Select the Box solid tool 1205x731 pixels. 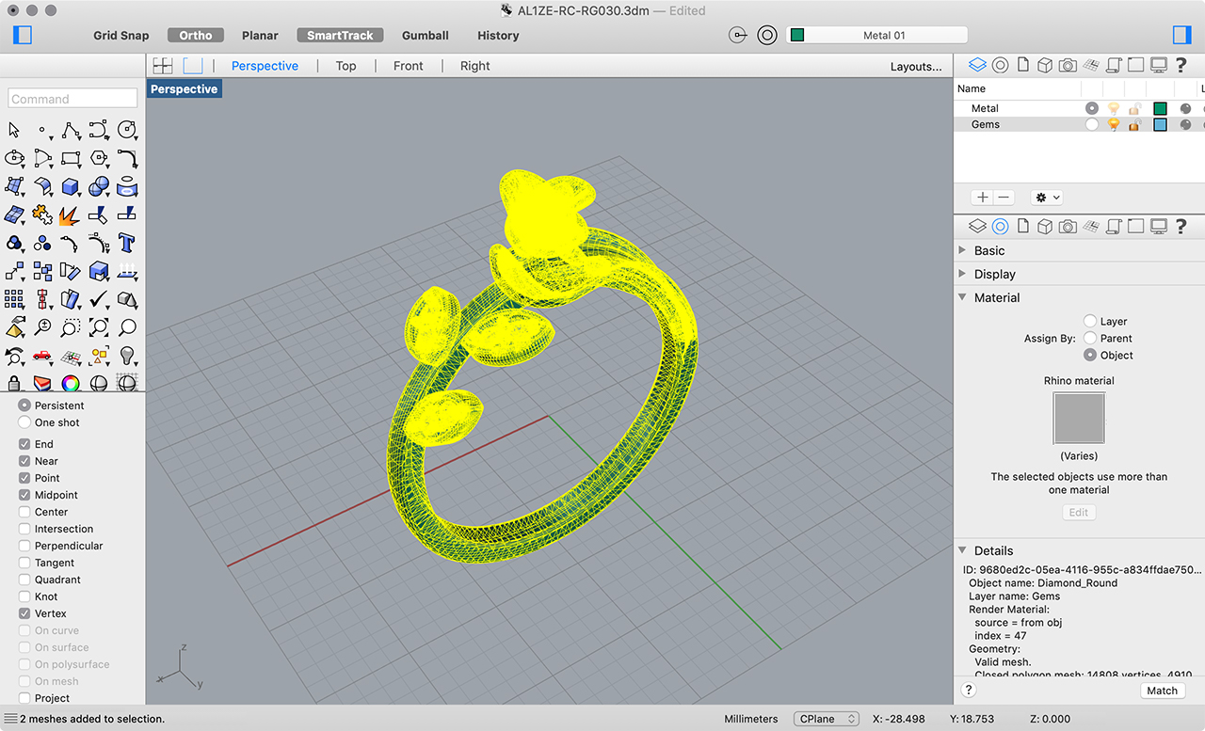(x=71, y=186)
